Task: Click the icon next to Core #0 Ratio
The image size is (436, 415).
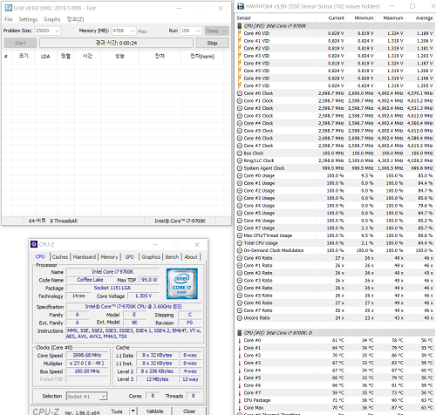Action: (x=240, y=258)
